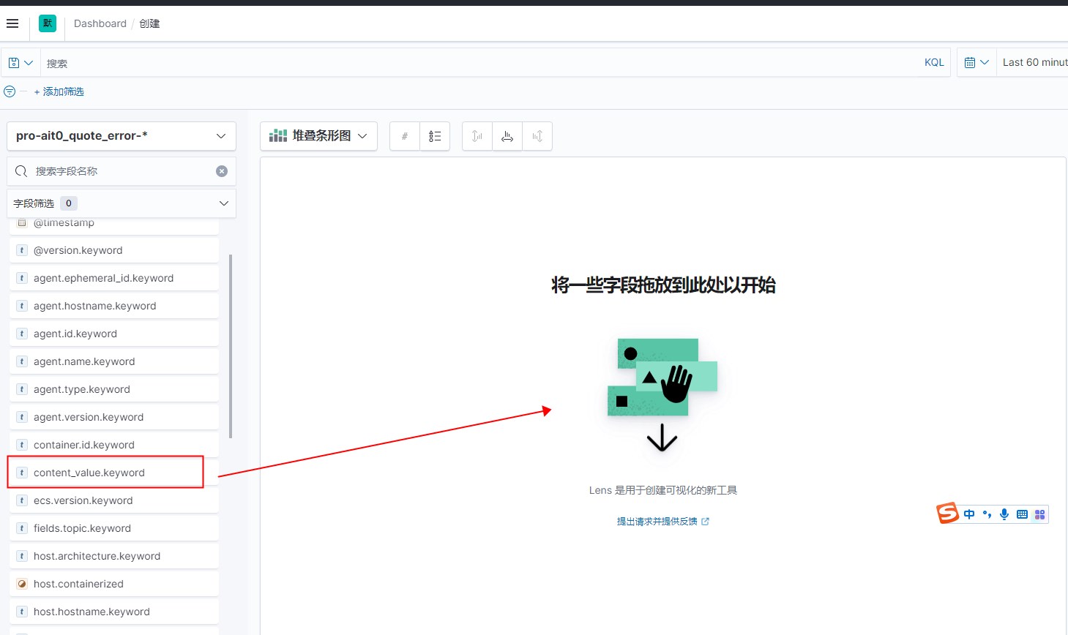Click the 添加筛选 add filter link
This screenshot has height=635, width=1068.
coord(59,91)
